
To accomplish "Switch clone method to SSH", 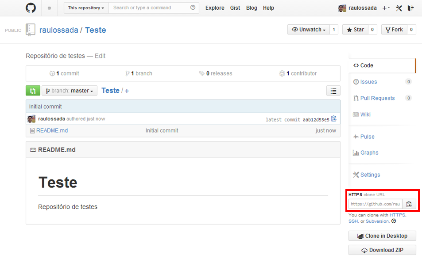I will 353,221.
